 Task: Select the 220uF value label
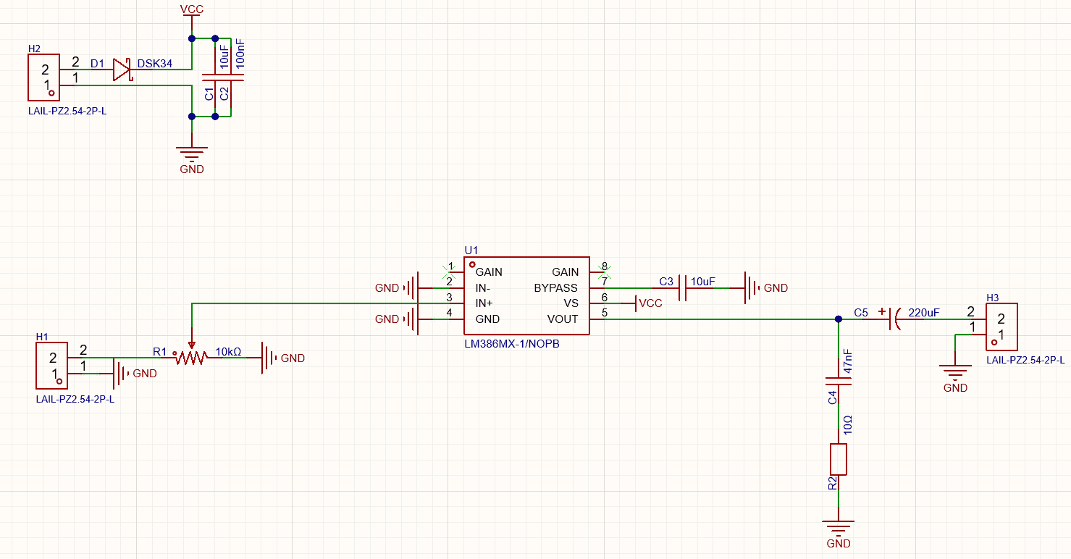point(924,313)
